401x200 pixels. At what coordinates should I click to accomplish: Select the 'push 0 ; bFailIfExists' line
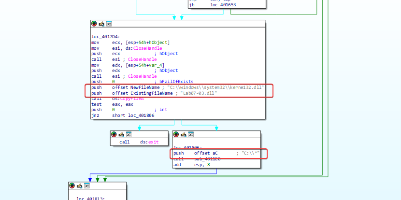(x=143, y=82)
